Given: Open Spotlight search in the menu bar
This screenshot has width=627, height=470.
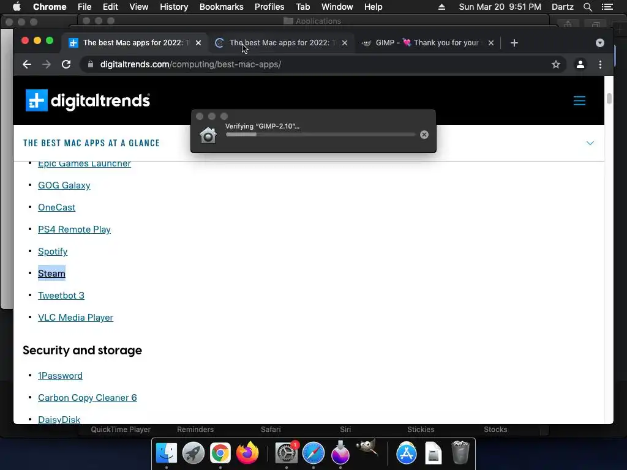Looking at the screenshot, I should click(588, 7).
